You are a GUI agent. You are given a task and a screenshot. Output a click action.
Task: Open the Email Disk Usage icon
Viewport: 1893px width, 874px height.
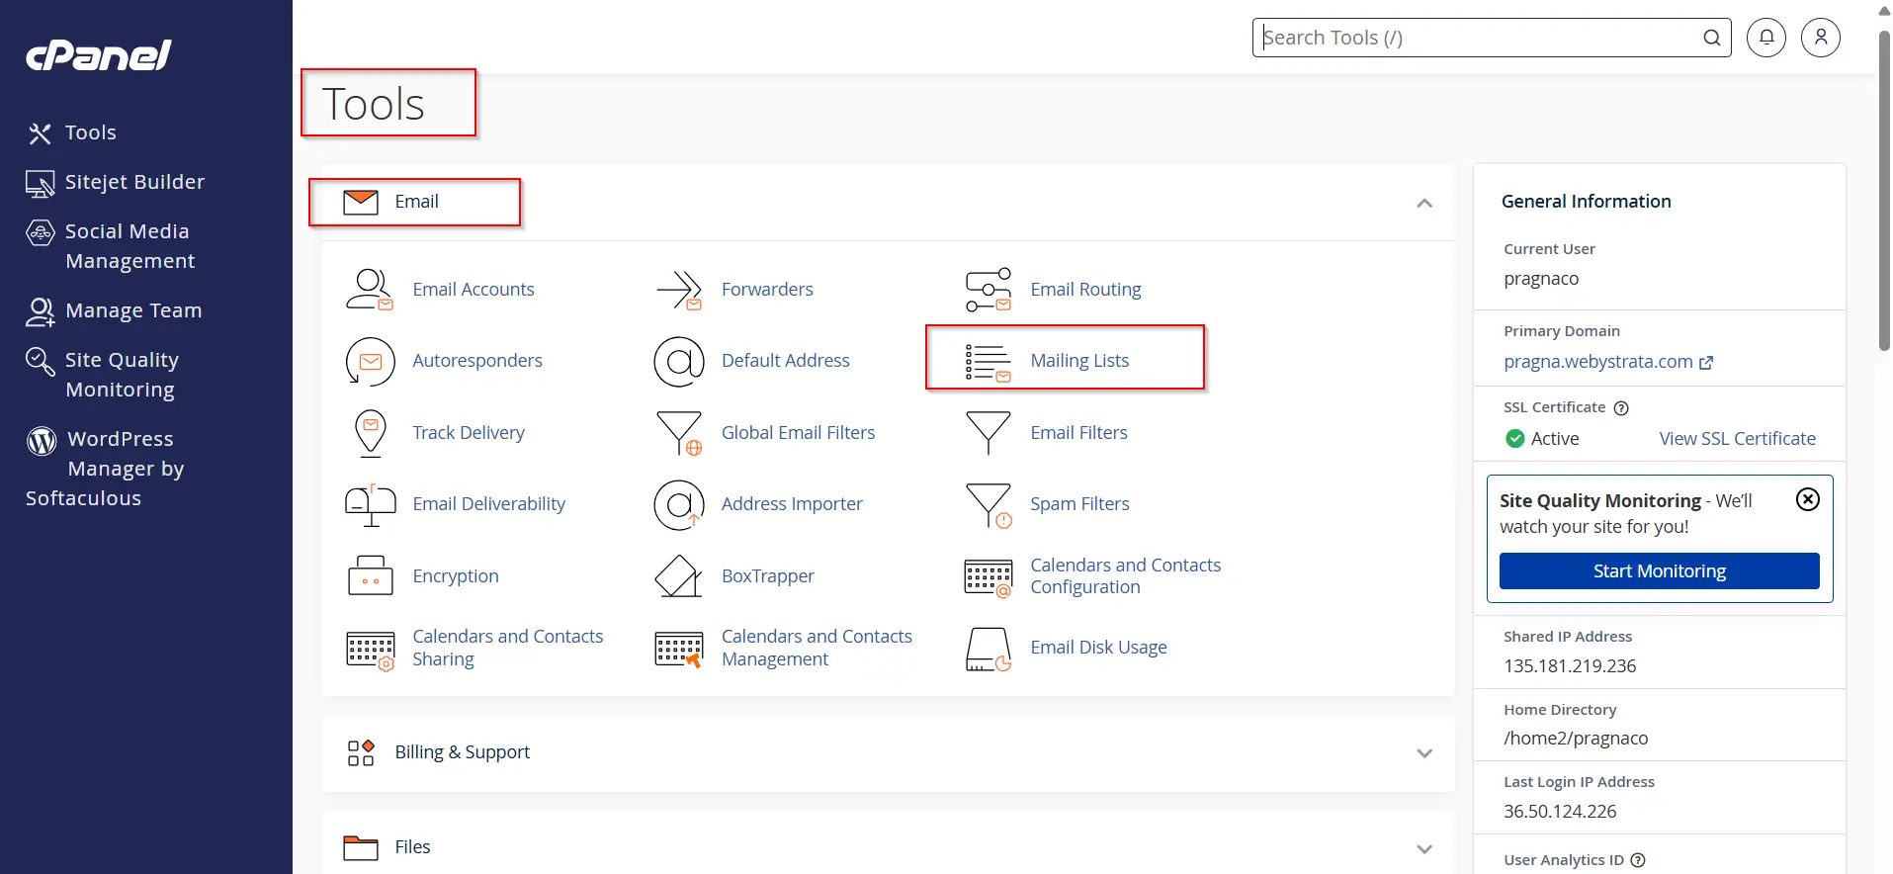pyautogui.click(x=988, y=650)
